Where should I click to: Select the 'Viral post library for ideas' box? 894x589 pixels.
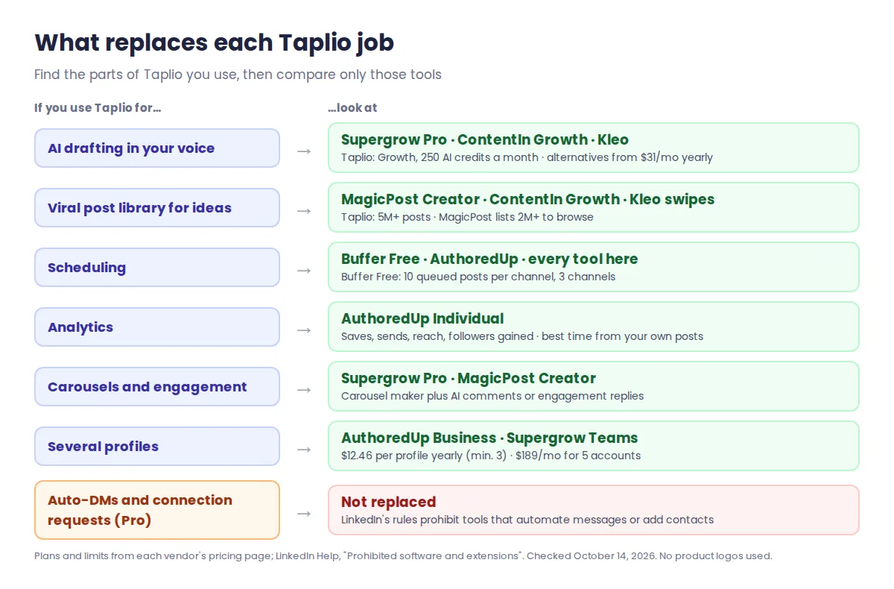pyautogui.click(x=157, y=207)
